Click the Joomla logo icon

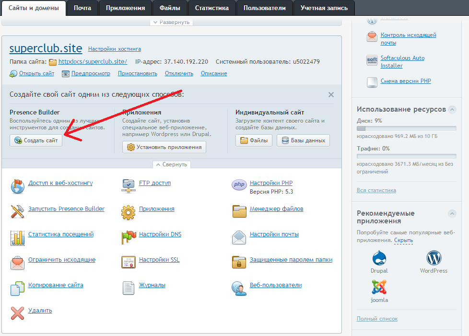[x=379, y=287]
